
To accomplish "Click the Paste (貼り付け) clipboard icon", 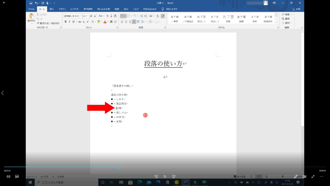I will (32, 16).
